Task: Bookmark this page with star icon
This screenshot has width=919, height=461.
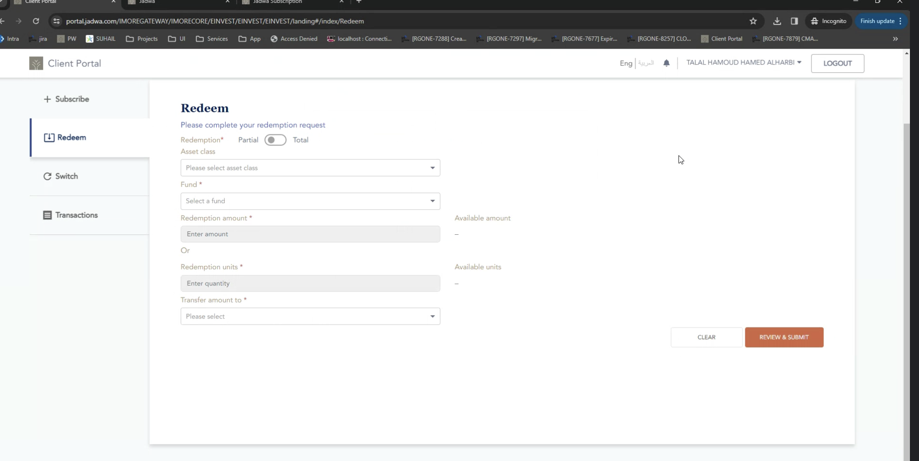Action: point(753,21)
